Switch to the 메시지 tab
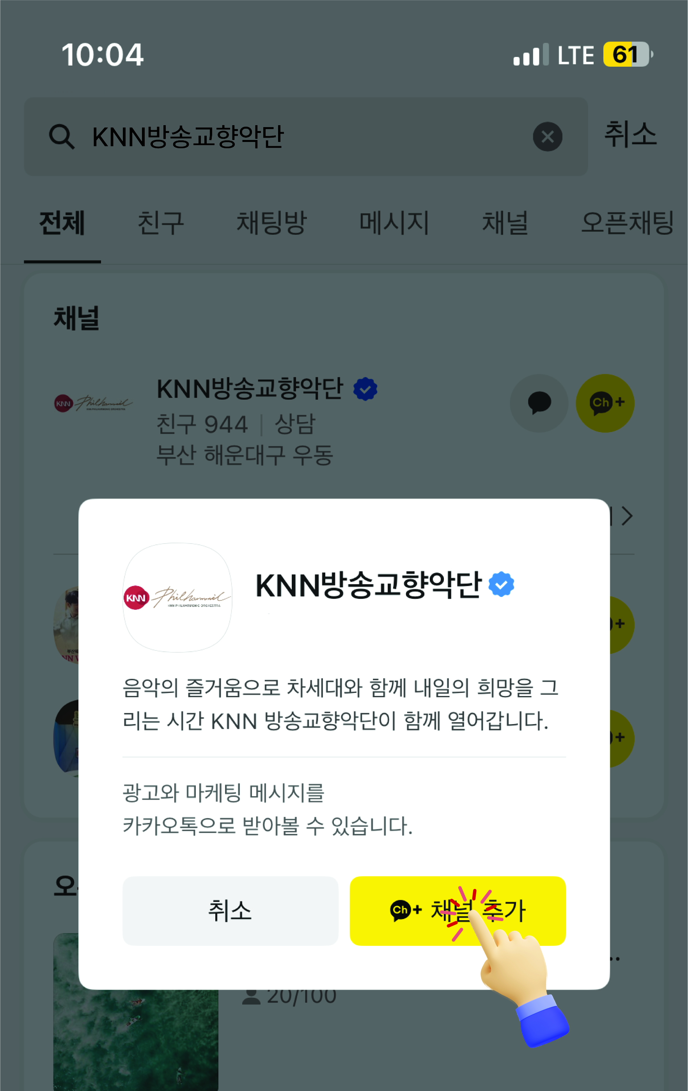 (394, 223)
